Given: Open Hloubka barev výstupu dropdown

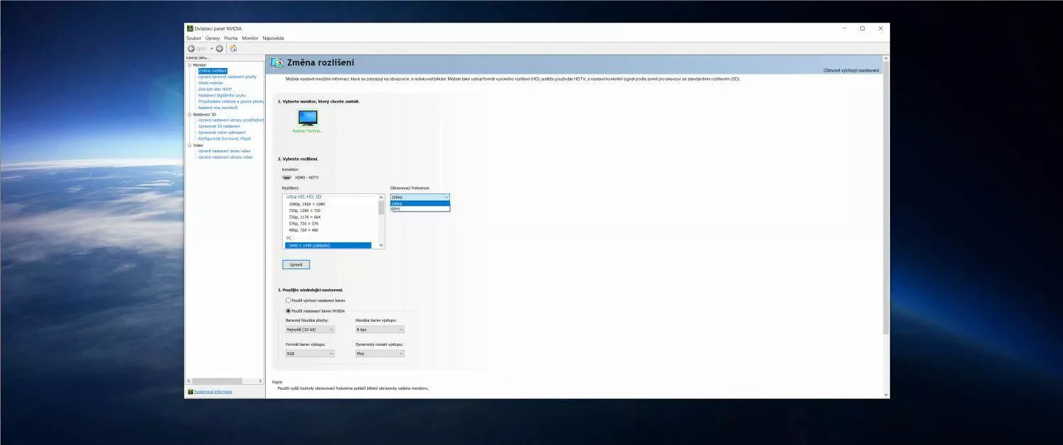Looking at the screenshot, I should coord(380,329).
